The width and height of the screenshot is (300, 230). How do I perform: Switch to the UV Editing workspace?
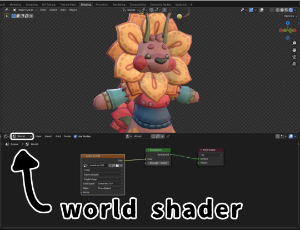coord(48,4)
